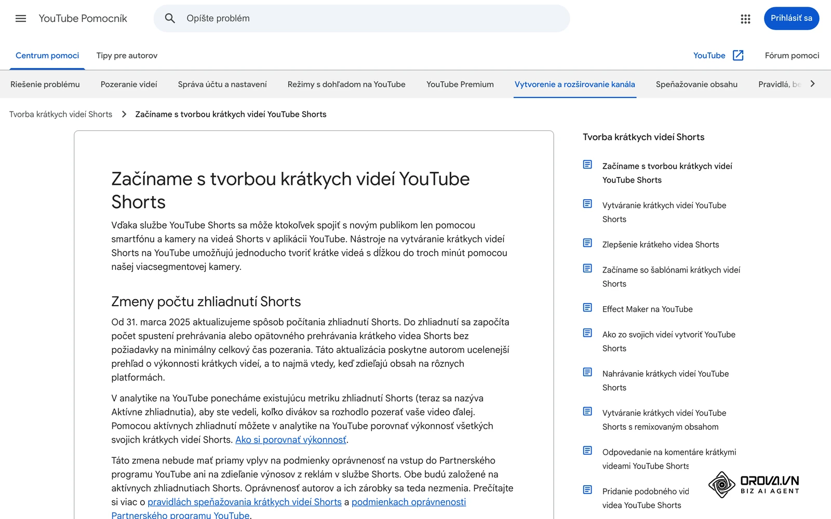Select YouTube Premium category
Image resolution: width=831 pixels, height=519 pixels.
pos(460,84)
